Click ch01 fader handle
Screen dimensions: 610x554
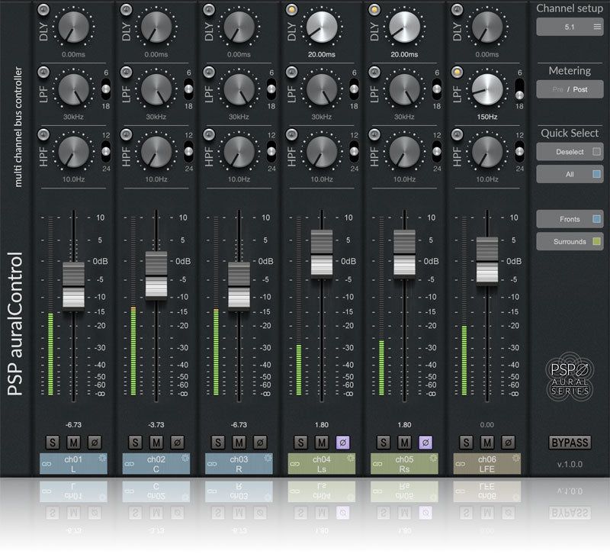point(73,286)
